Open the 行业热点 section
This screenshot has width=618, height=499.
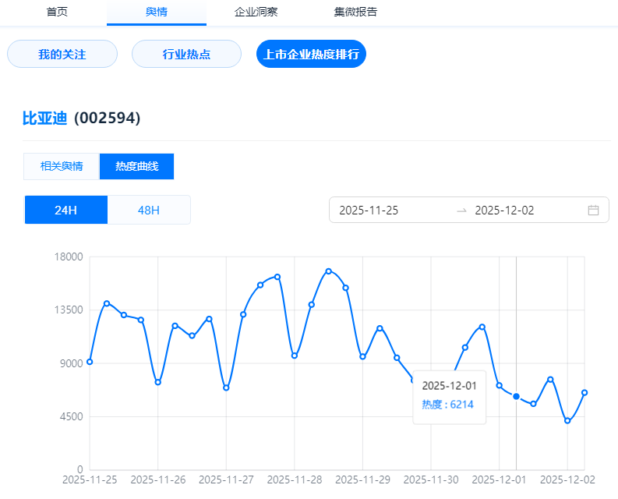pos(186,55)
